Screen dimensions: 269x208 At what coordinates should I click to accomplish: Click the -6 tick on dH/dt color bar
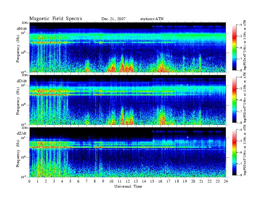point(240,48)
